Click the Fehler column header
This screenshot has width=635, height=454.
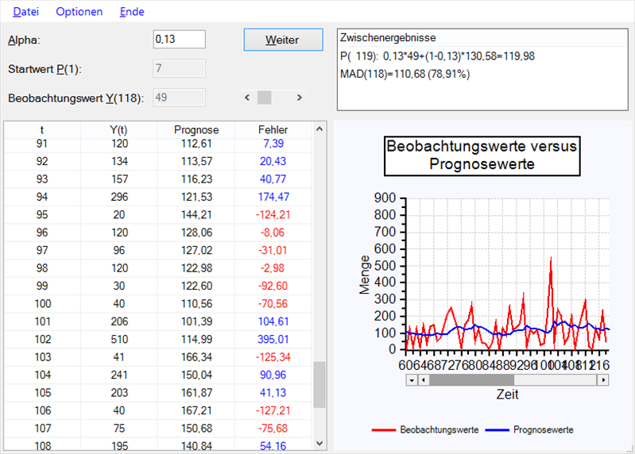(x=273, y=129)
